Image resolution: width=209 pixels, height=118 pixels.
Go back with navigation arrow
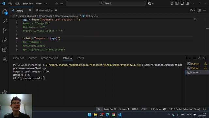click(x=56, y=3)
